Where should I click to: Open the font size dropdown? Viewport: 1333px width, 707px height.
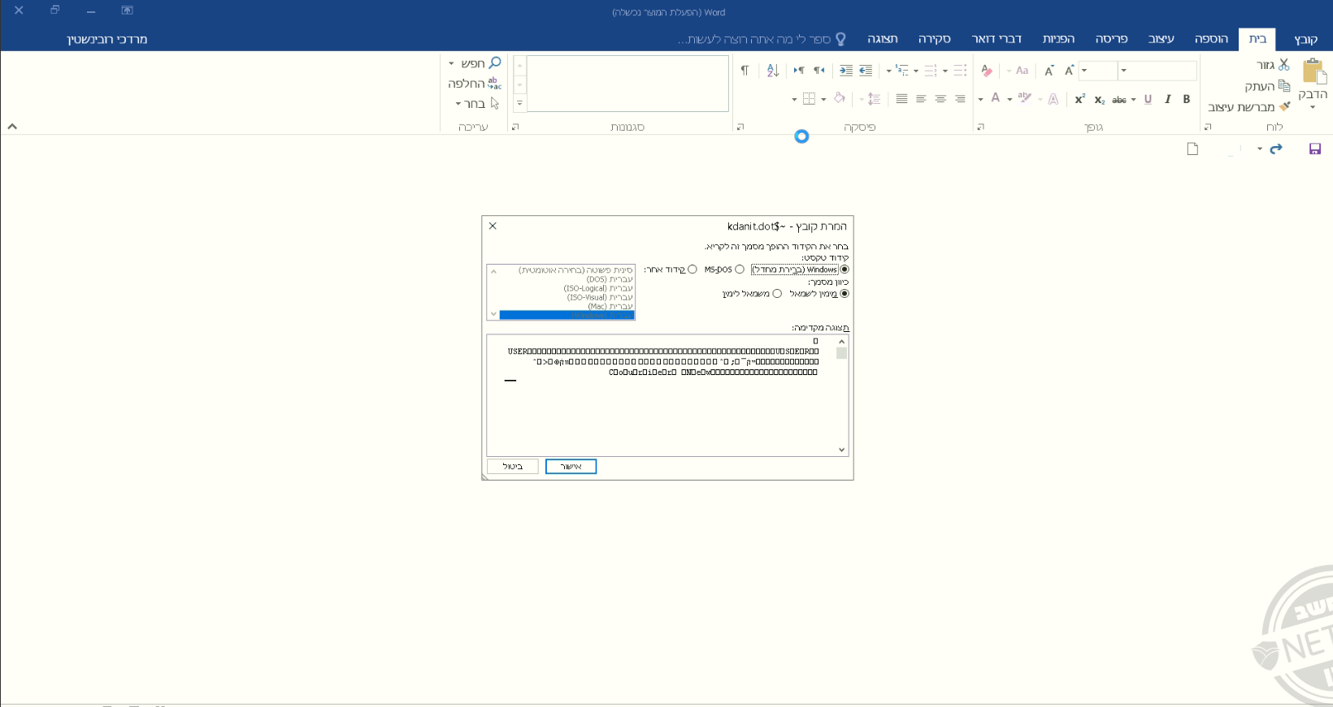[x=1084, y=71]
